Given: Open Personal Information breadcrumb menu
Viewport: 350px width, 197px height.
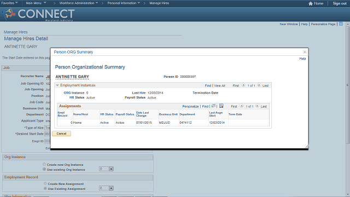Looking at the screenshot, I should 124,3.
